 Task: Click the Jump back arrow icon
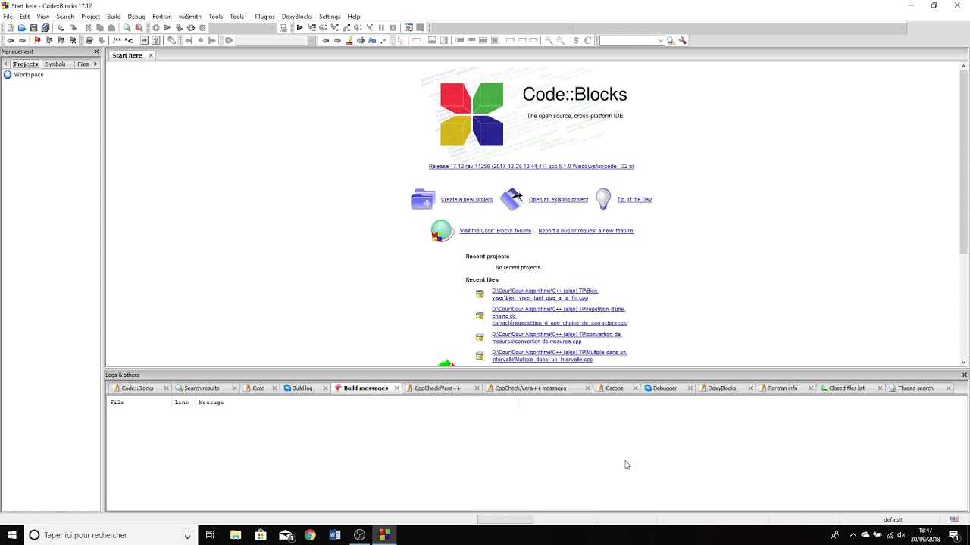[x=11, y=40]
